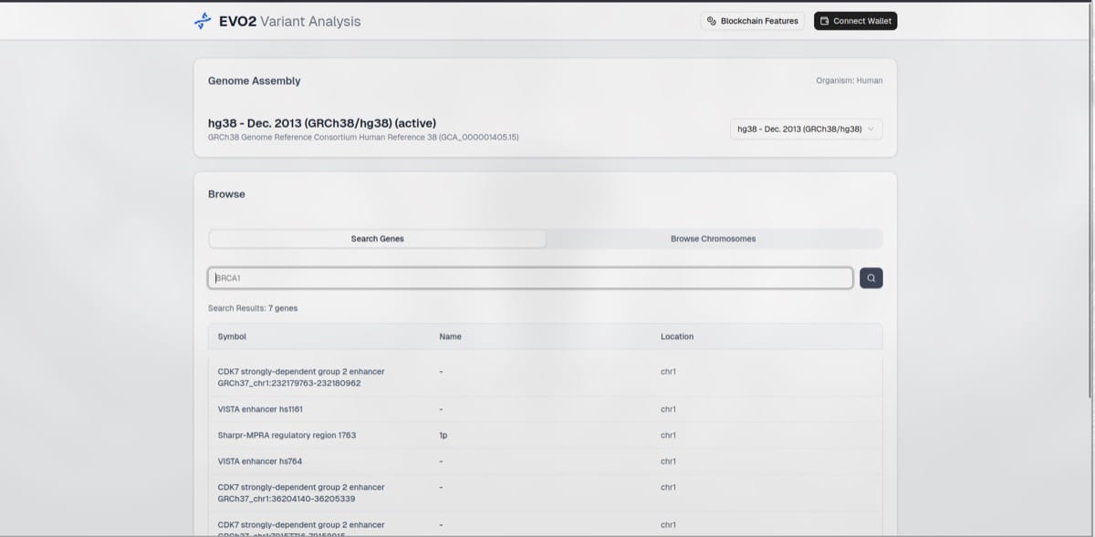The image size is (1095, 537).
Task: Select the chr1:232179763 CDK7 enhancer result
Action: pyautogui.click(x=545, y=377)
